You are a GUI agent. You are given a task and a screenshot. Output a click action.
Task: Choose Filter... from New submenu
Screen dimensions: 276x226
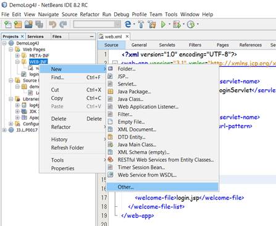coord(162,115)
